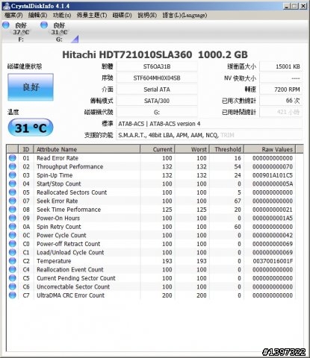The width and height of the screenshot is (310, 358).
Task: Click status icon of Power-On Hours row
Action: coord(12,218)
